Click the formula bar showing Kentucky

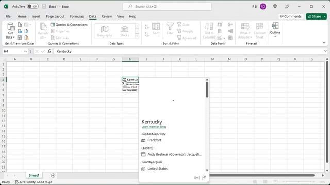[188, 51]
